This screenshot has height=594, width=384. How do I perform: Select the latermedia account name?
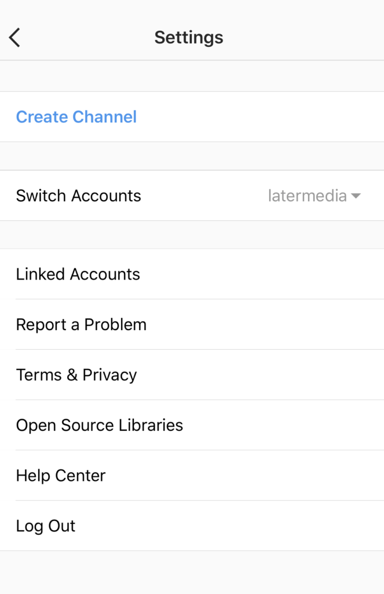click(307, 196)
